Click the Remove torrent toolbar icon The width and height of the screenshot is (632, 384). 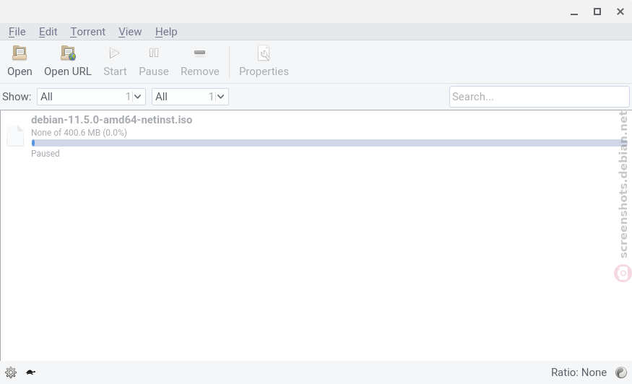coord(199,53)
